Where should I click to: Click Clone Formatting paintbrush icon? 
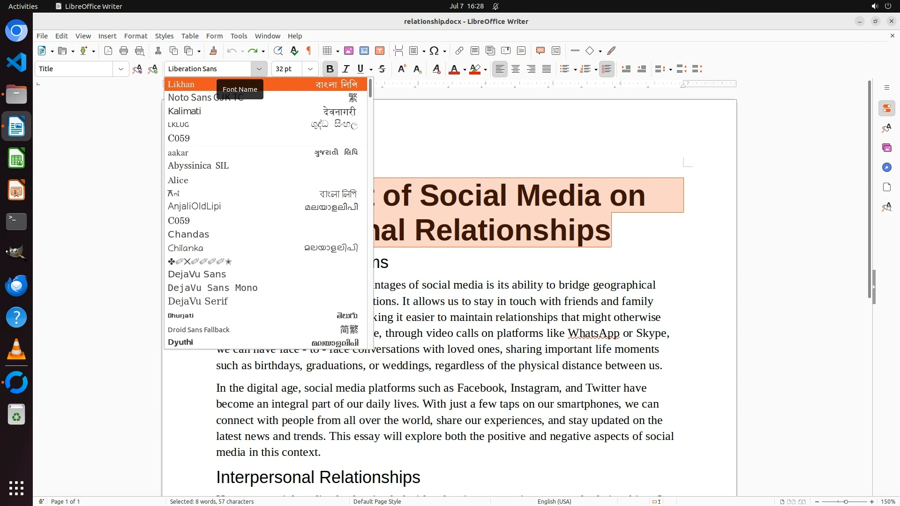pos(213,51)
